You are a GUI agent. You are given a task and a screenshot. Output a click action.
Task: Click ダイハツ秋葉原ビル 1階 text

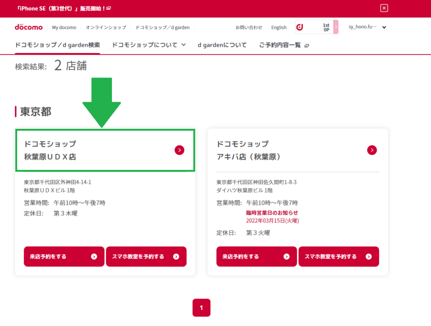245,190
